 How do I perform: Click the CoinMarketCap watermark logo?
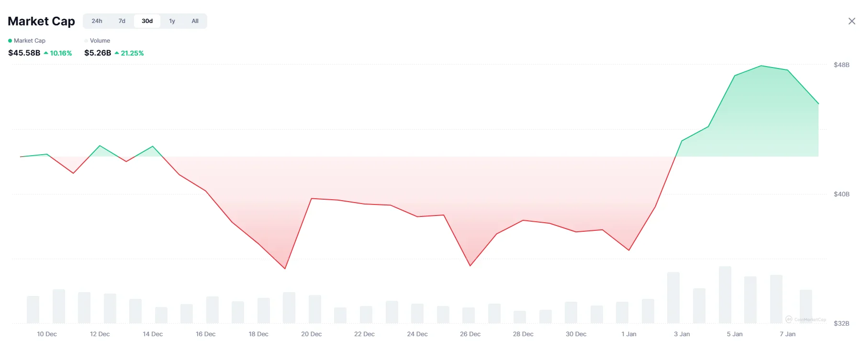tap(789, 319)
